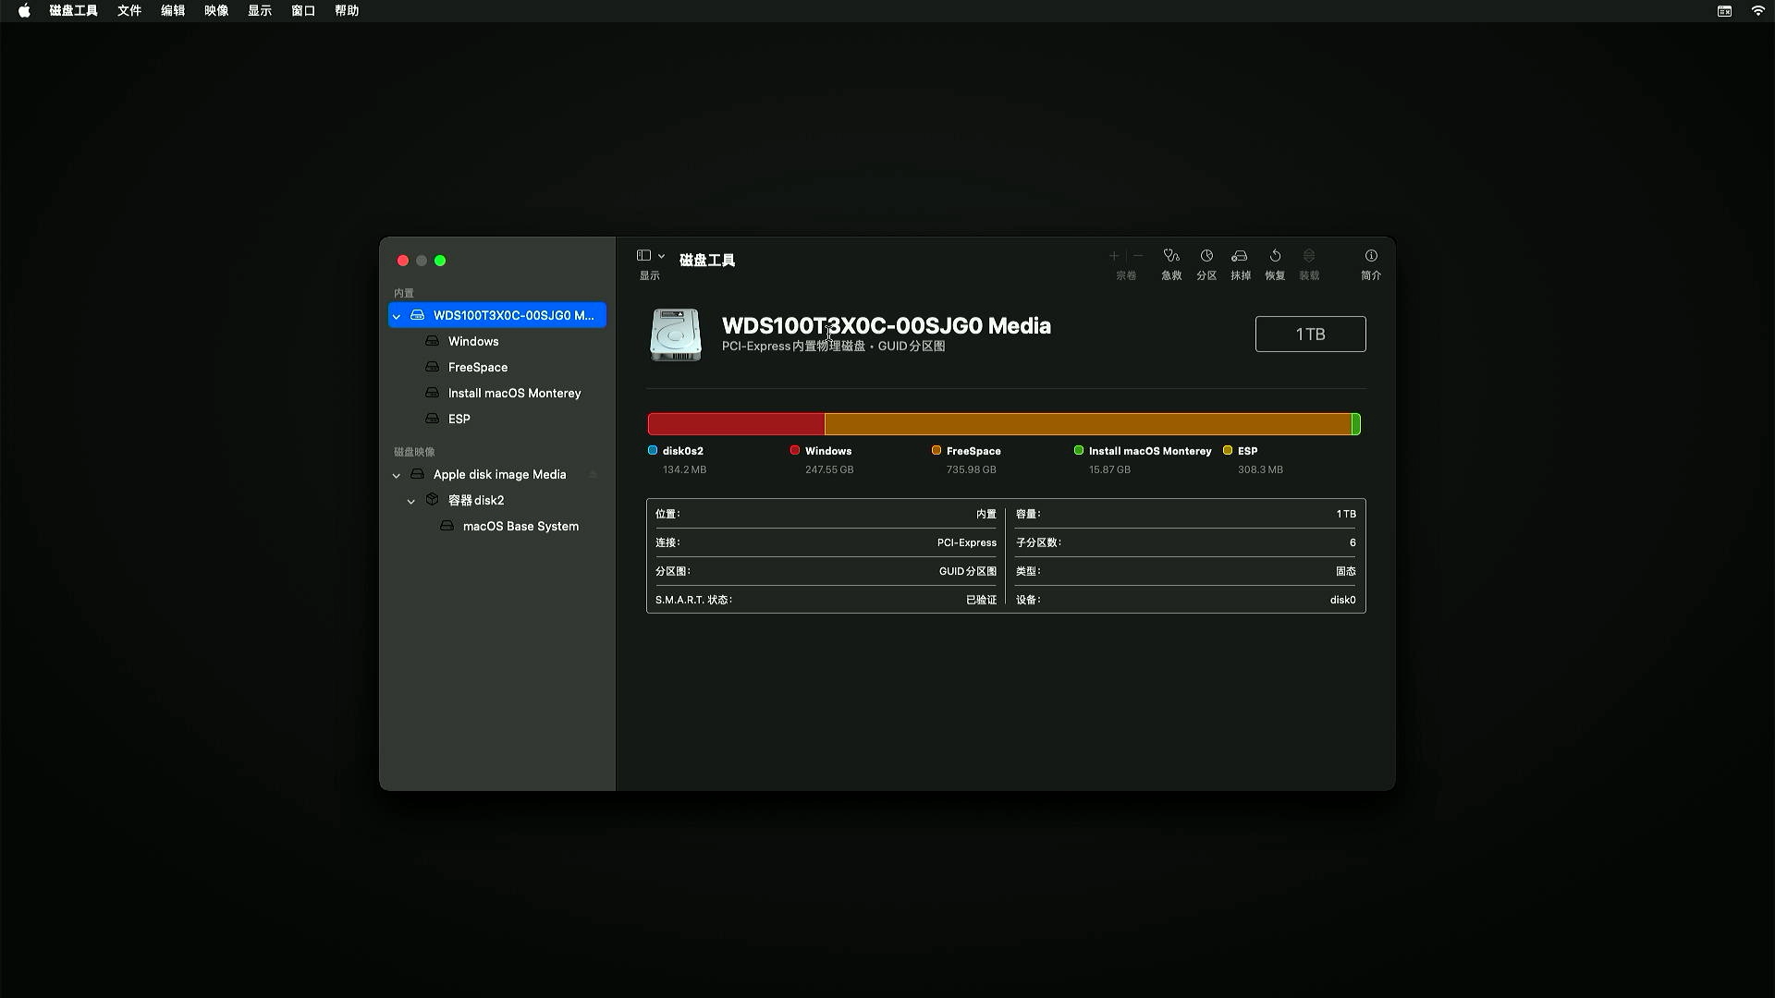Select Install macOS Monterey volume
The image size is (1775, 998).
(514, 394)
